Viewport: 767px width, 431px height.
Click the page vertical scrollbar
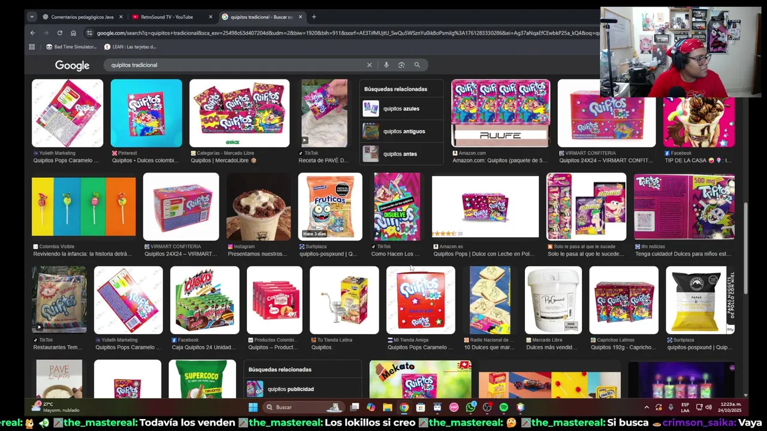pos(746,248)
